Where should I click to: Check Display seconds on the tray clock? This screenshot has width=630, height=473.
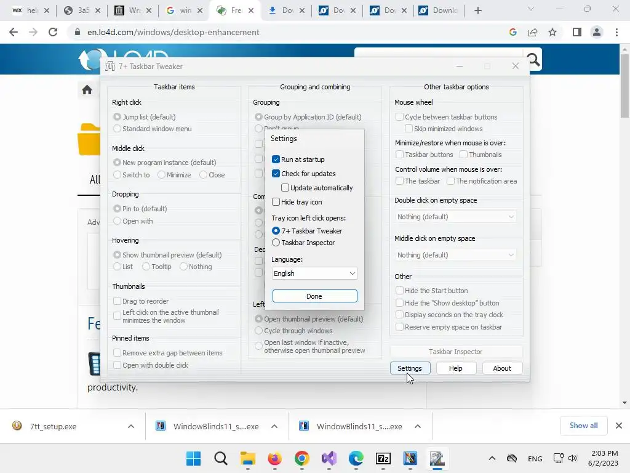click(399, 315)
